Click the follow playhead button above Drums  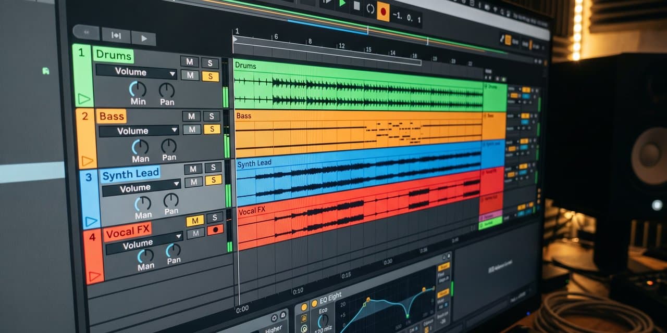(116, 35)
